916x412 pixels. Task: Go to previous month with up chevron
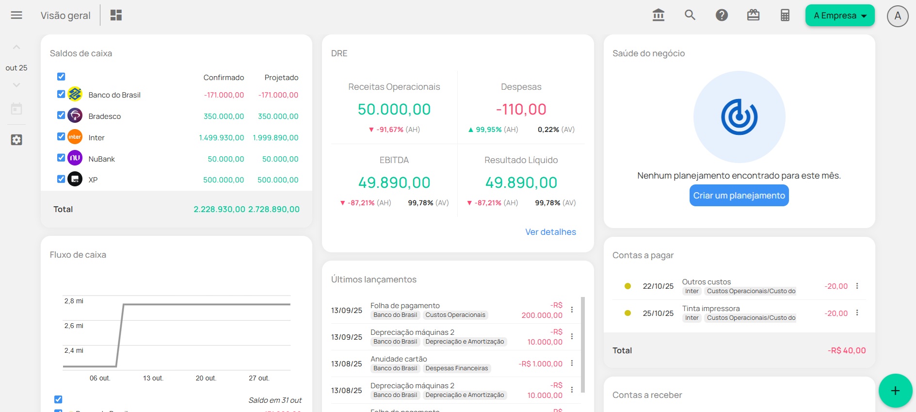16,47
